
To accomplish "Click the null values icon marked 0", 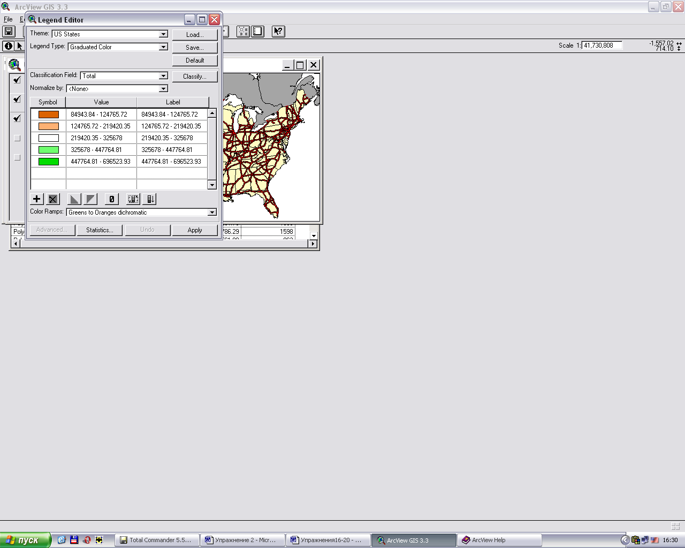I will 111,199.
